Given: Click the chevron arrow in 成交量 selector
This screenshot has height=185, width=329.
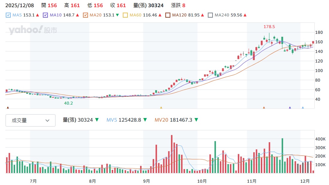Looking at the screenshot, I should coord(47,120).
